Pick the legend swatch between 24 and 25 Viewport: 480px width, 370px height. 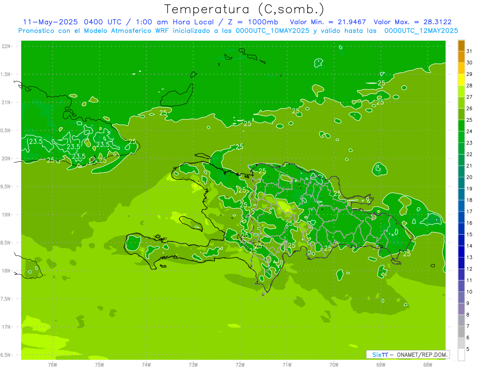click(461, 126)
